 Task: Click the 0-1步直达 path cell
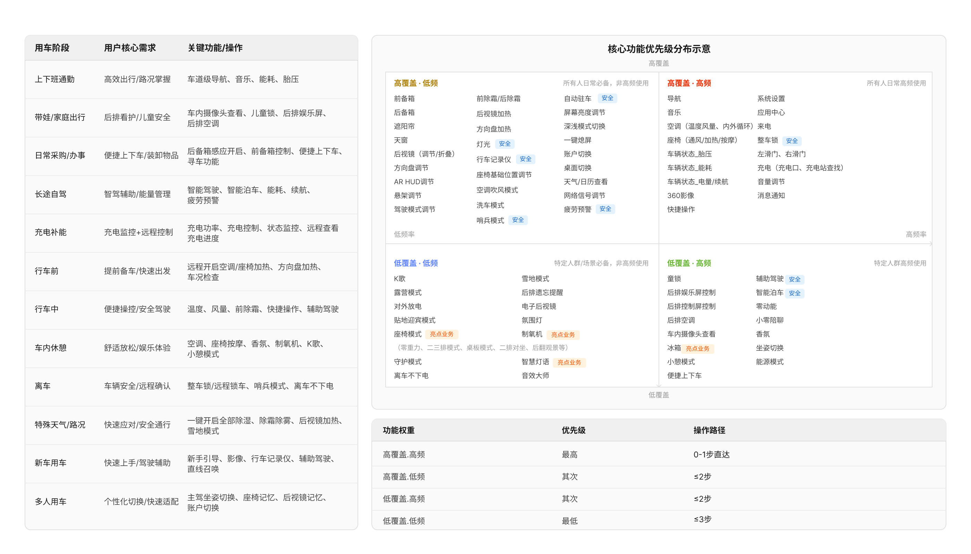coord(711,454)
